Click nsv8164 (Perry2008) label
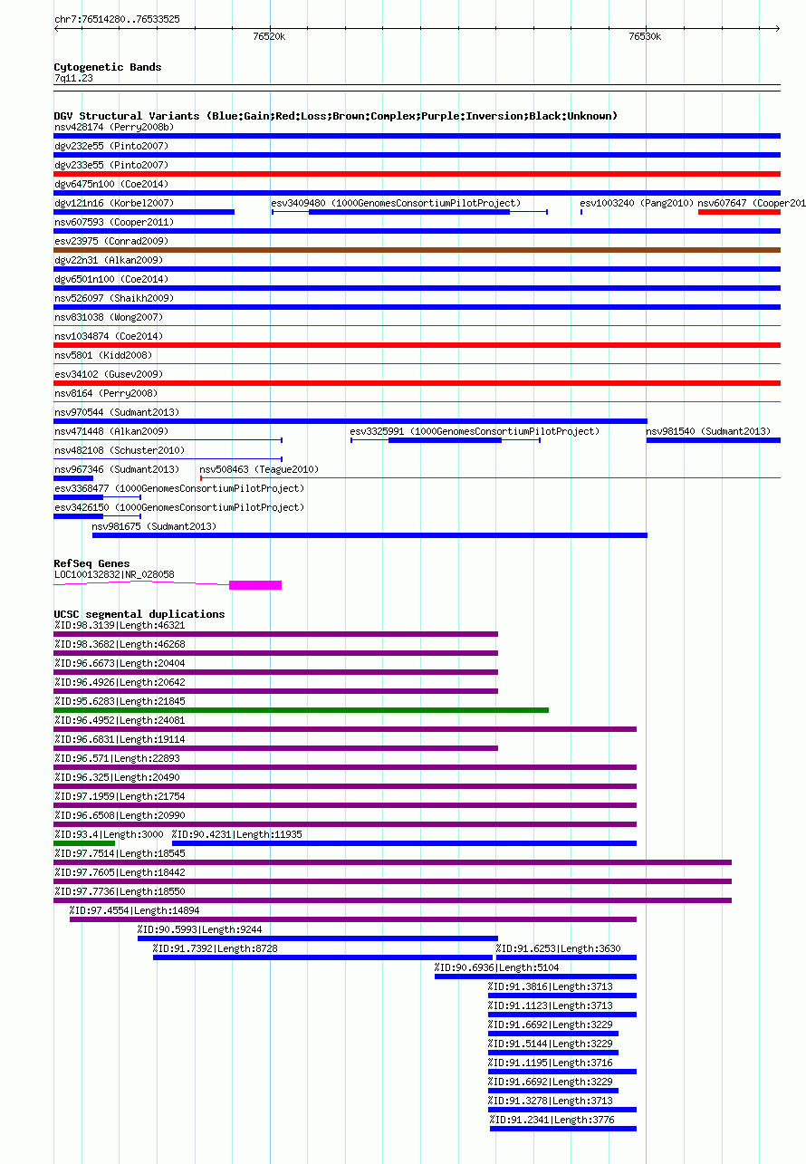Viewport: 806px width, 1164px height. click(106, 393)
